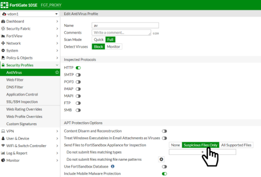The image size is (261, 177).
Task: Set Scan Mode to Quick
Action: [98, 40]
